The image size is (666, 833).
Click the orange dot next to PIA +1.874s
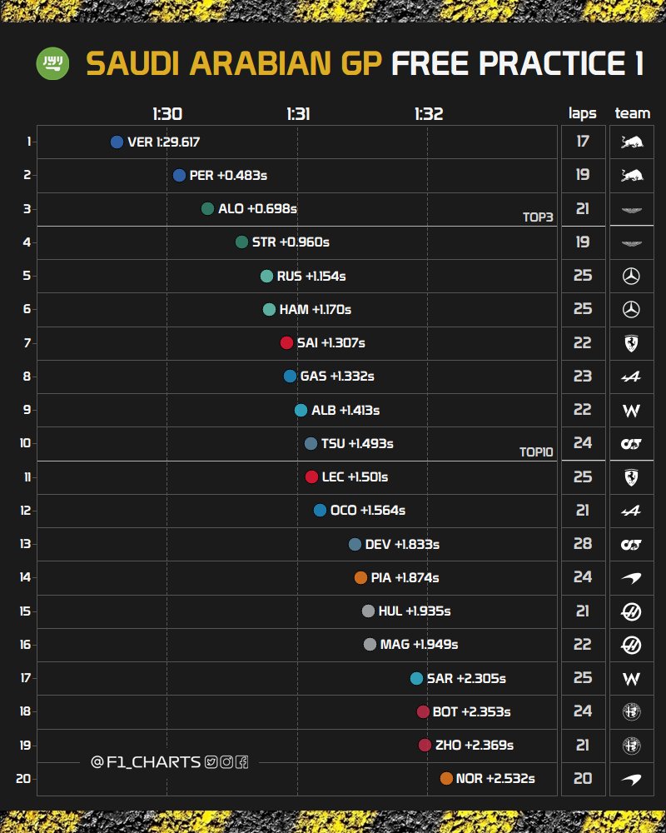pos(360,577)
